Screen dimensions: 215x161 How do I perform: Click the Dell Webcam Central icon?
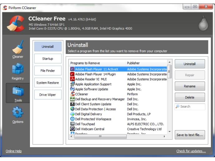(72, 129)
